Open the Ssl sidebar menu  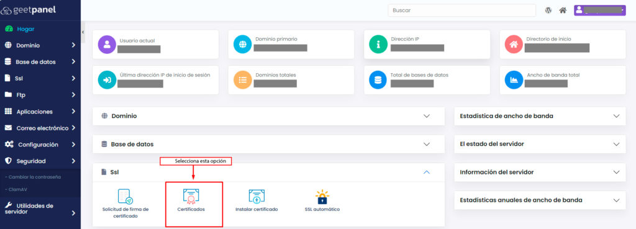tap(40, 79)
